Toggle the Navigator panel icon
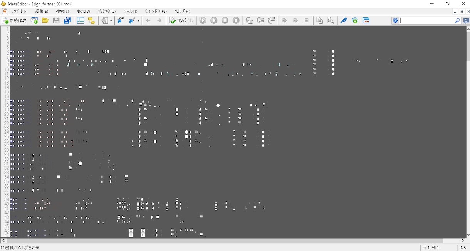The image size is (470, 251). click(81, 20)
